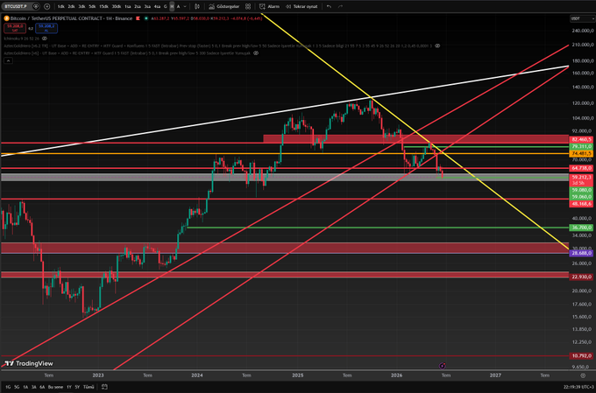Click the redo arrow
Image resolution: width=596 pixels, height=393 pixels.
[340, 6]
